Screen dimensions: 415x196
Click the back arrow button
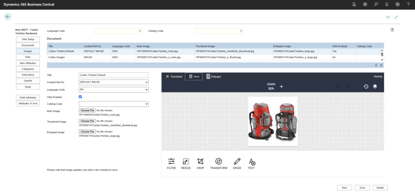[8, 17]
